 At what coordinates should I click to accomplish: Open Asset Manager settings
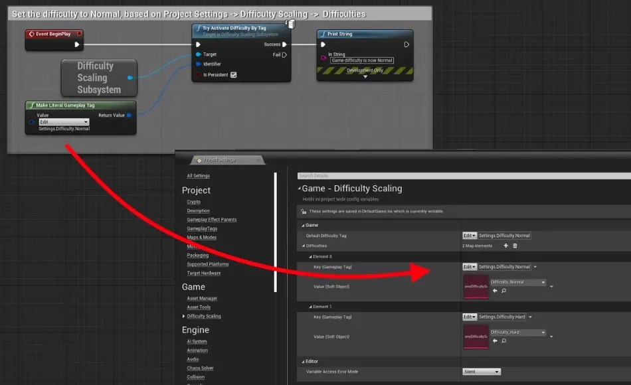point(202,299)
